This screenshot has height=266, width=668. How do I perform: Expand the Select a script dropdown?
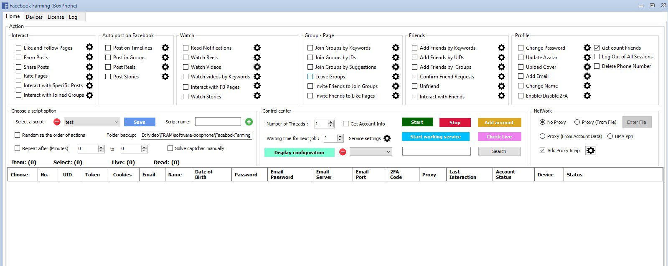coord(116,122)
